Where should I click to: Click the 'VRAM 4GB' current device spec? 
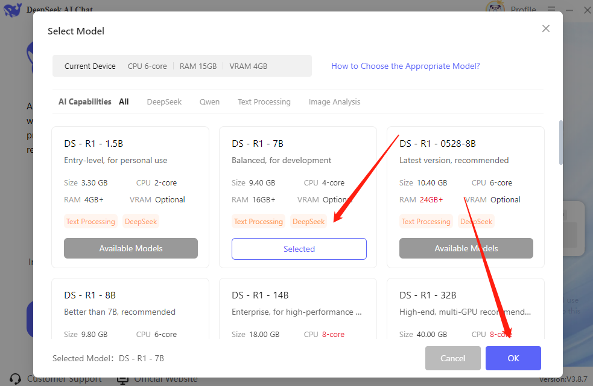(248, 66)
